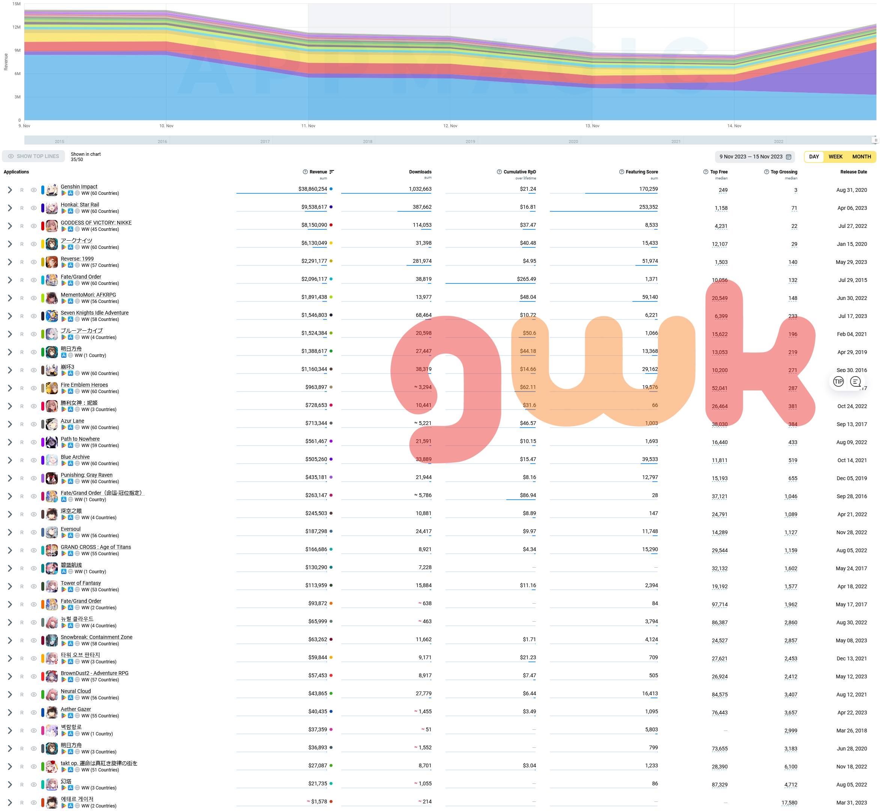
Task: Click SHOW TOP LINES button
Action: pos(33,157)
